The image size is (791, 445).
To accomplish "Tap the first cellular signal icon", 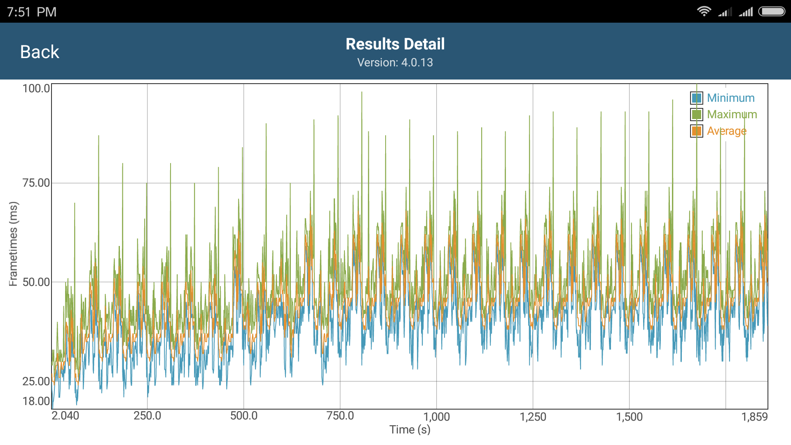I will coord(725,12).
